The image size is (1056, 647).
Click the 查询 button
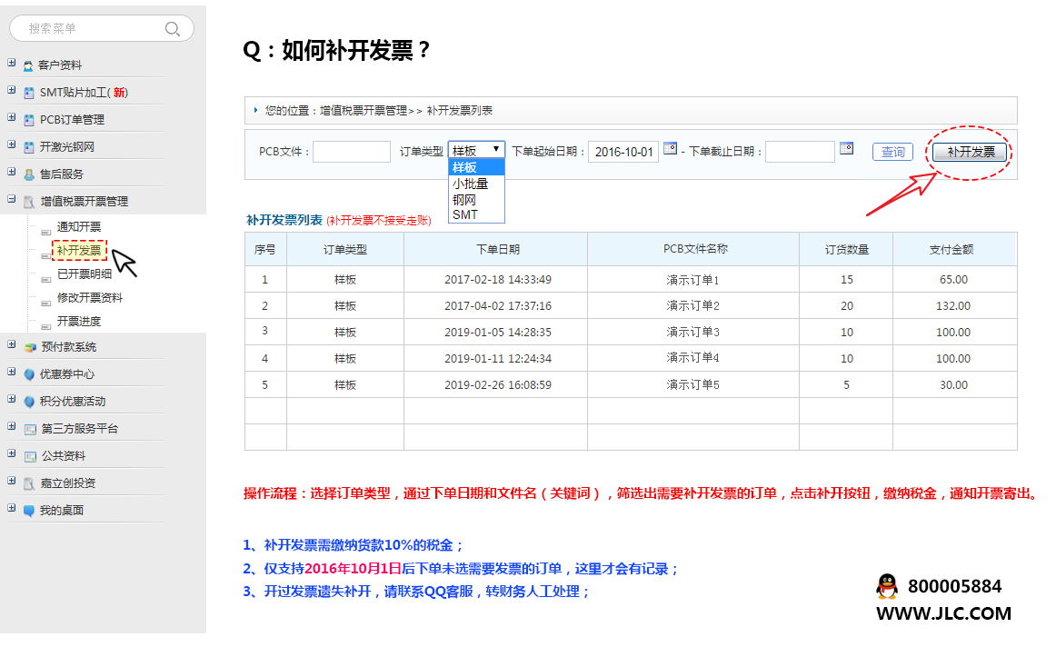[892, 152]
